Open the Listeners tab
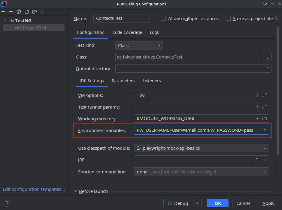This screenshot has height=210, width=282. coord(152,81)
